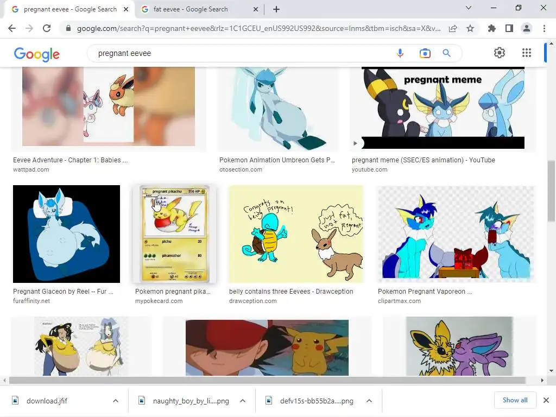Open the Eevee Adventure wattpad thumbnail
Screen dimensions: 556x417
pyautogui.click(x=109, y=106)
